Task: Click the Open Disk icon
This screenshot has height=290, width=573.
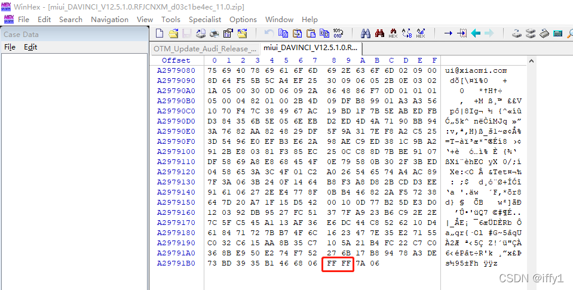Action: (516, 33)
